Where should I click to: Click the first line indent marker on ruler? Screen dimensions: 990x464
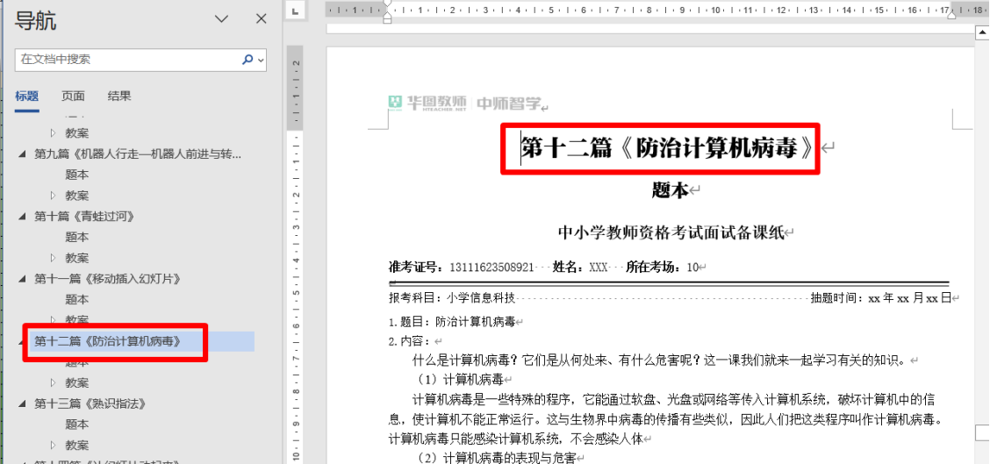point(387,5)
